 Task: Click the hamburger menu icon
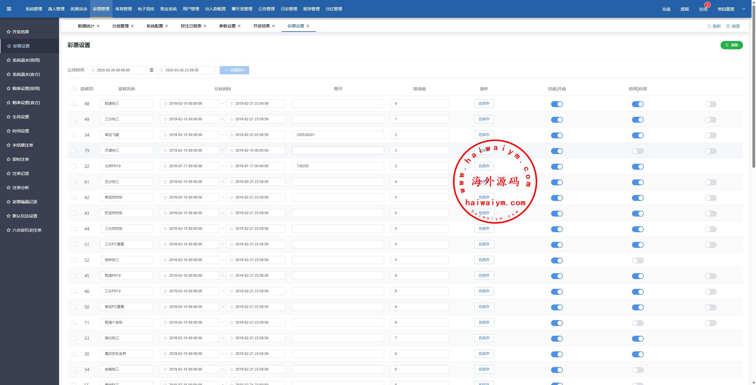(9, 9)
